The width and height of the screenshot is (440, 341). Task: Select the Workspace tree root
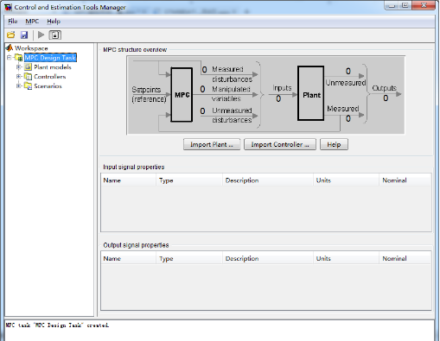pos(31,48)
